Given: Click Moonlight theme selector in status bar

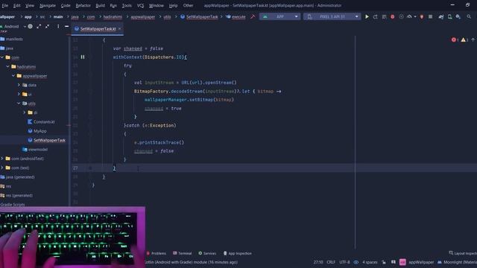Looking at the screenshot, I should [x=457, y=262].
